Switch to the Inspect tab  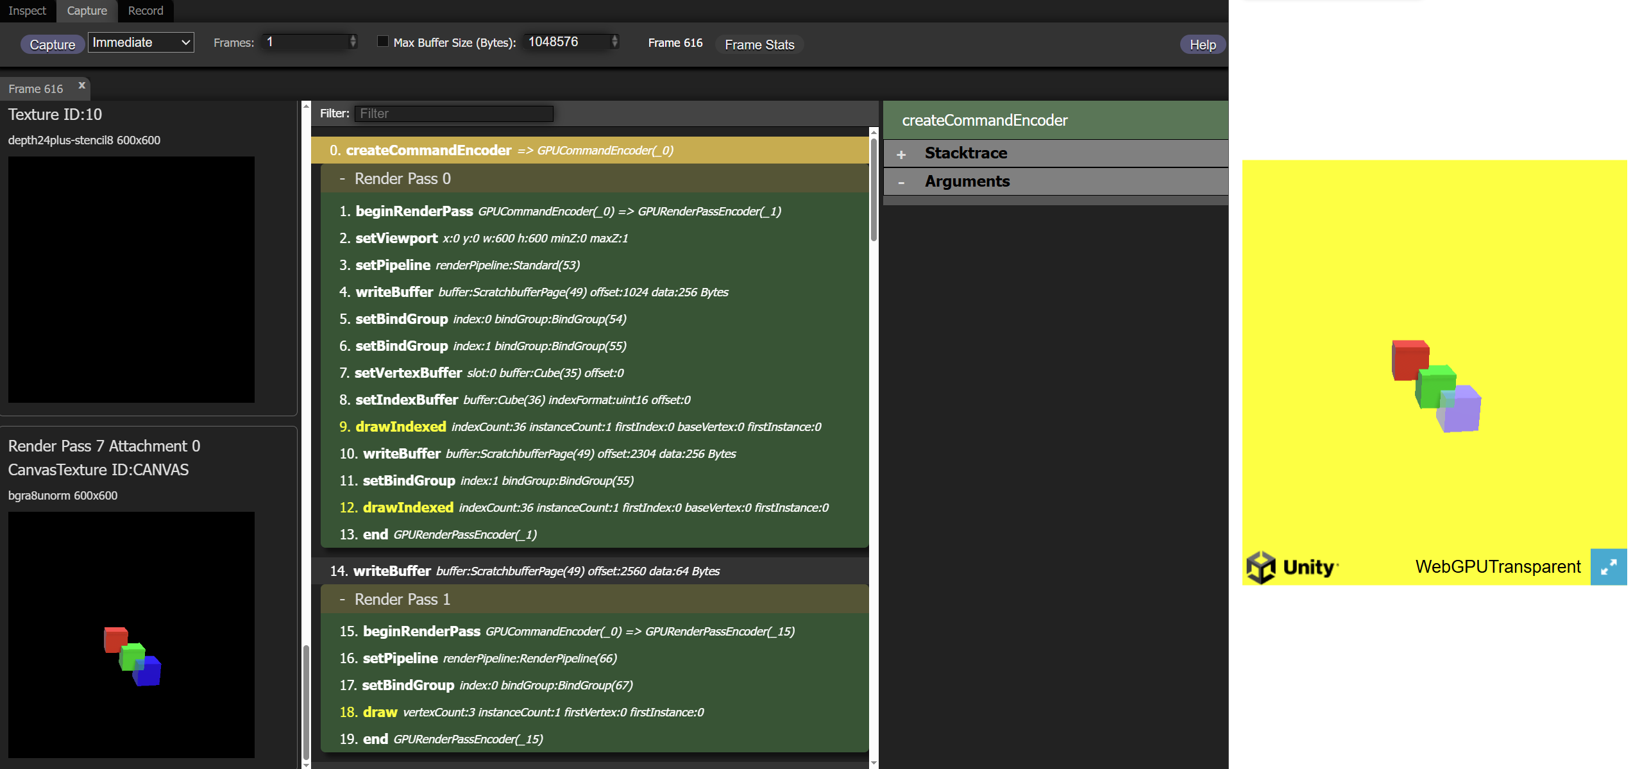(x=27, y=11)
